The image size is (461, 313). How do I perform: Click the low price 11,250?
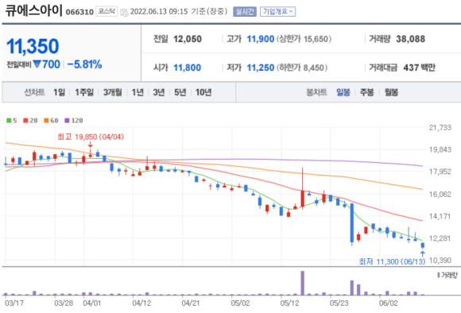point(260,68)
